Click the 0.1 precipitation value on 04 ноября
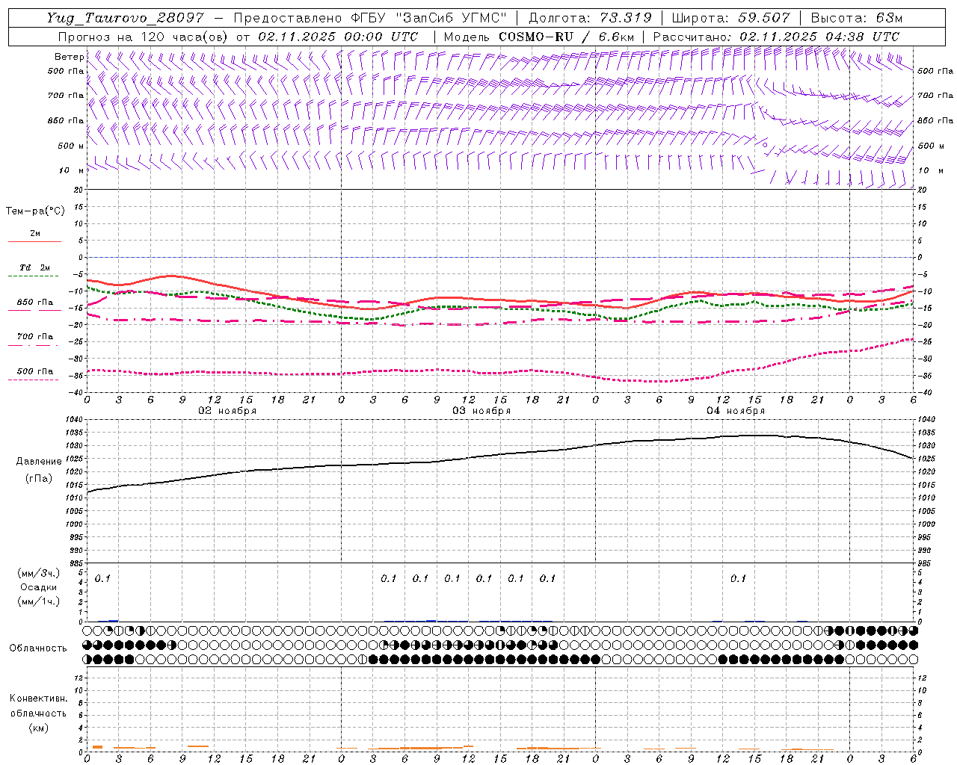 (x=738, y=578)
